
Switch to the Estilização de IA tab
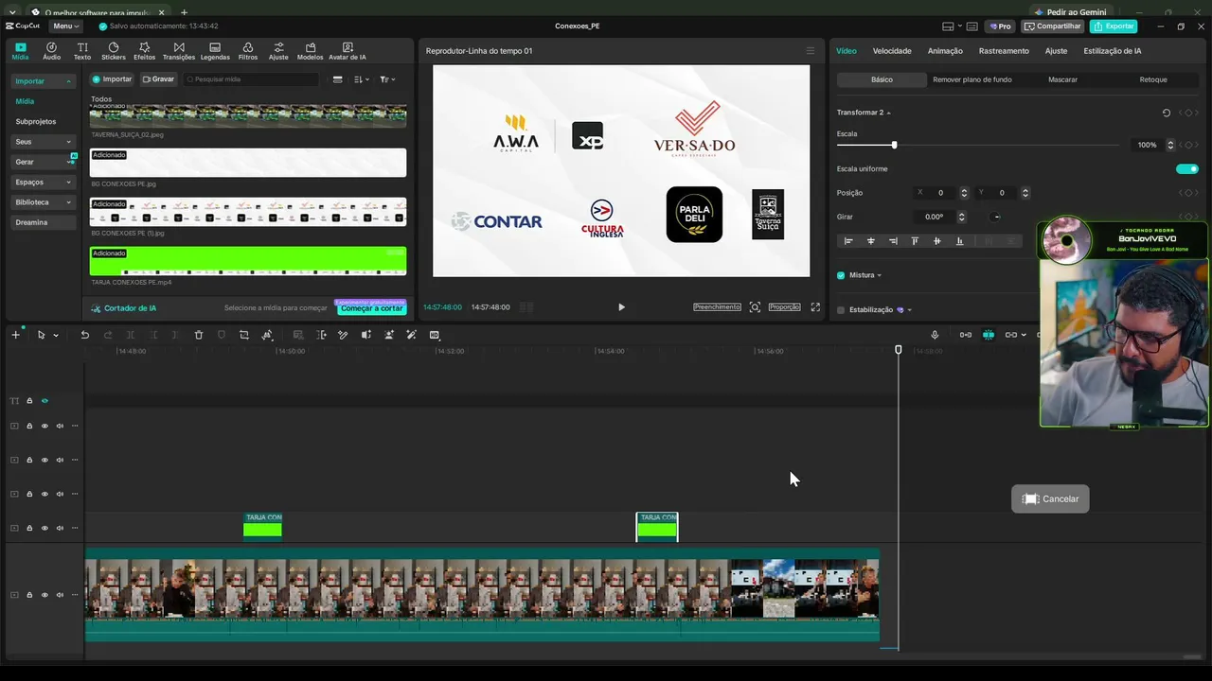[1112, 51]
